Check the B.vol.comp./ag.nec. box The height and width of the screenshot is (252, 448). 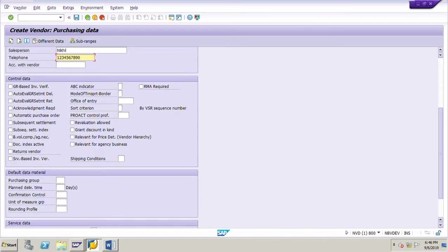click(10, 137)
